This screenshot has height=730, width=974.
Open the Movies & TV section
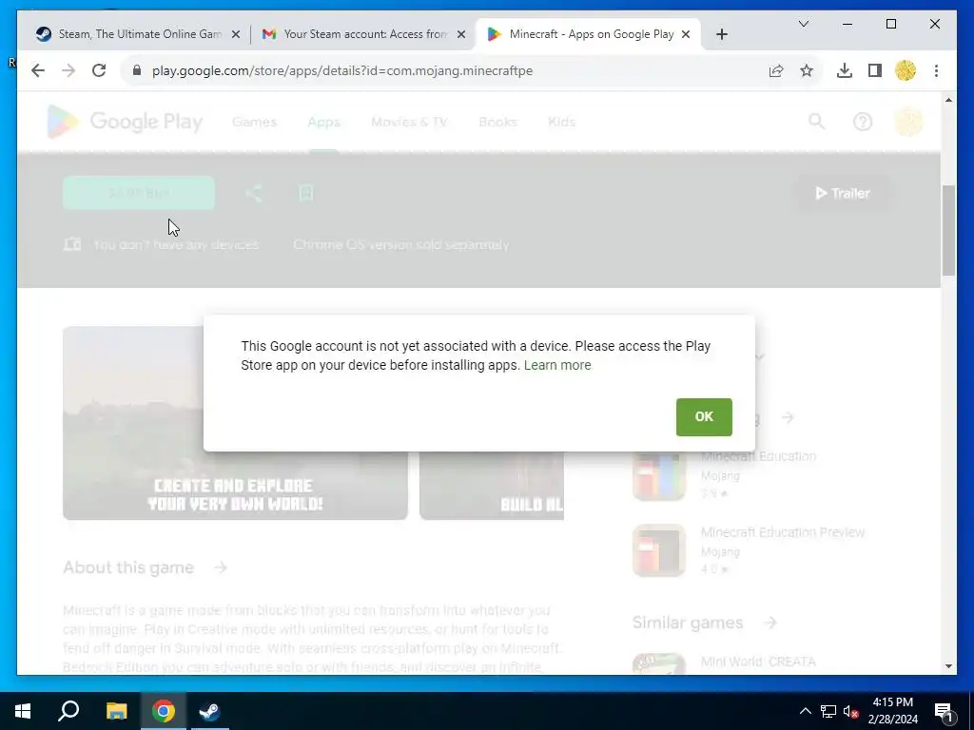click(x=409, y=122)
